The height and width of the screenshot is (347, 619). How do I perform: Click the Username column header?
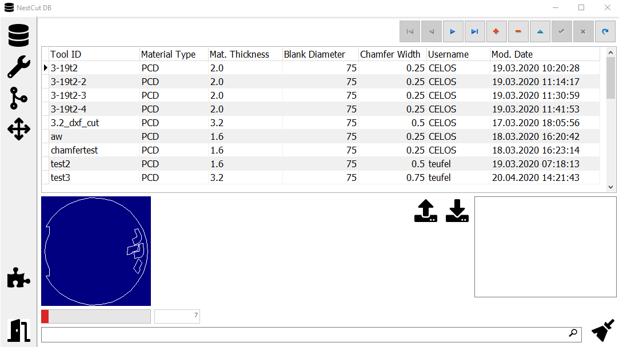(458, 54)
